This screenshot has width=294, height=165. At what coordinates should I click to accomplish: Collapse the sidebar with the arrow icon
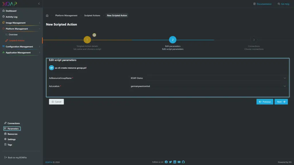pyautogui.click(x=39, y=3)
